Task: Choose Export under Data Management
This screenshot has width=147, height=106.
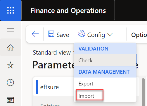Action: tap(105, 84)
